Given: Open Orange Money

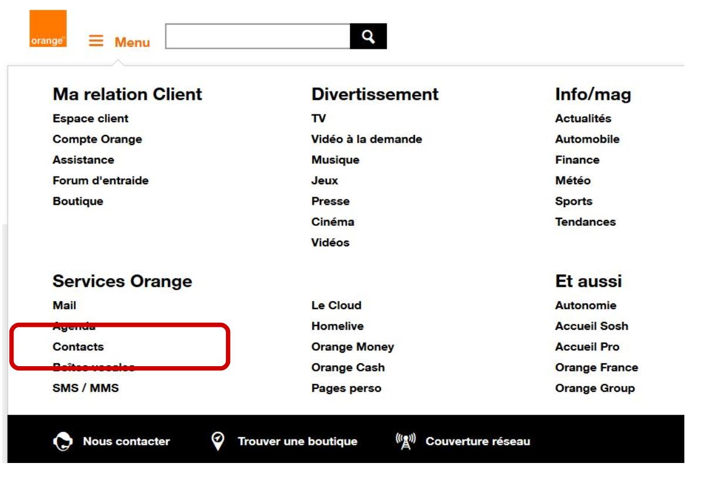Looking at the screenshot, I should tap(353, 347).
